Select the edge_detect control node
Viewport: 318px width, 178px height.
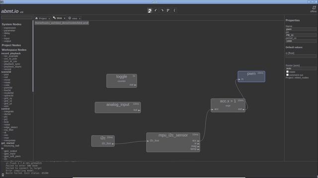[x=10, y=128]
